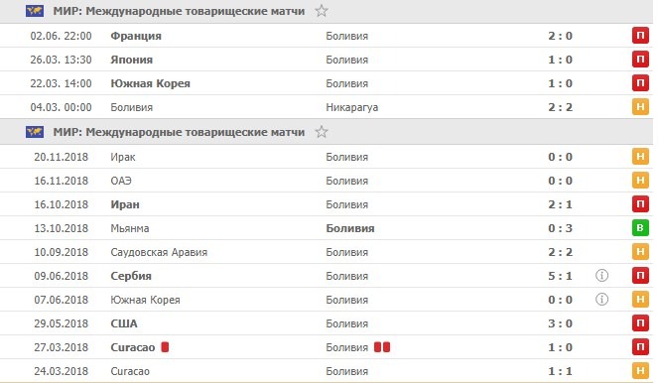Open team Франция
The image size is (658, 383).
click(136, 36)
